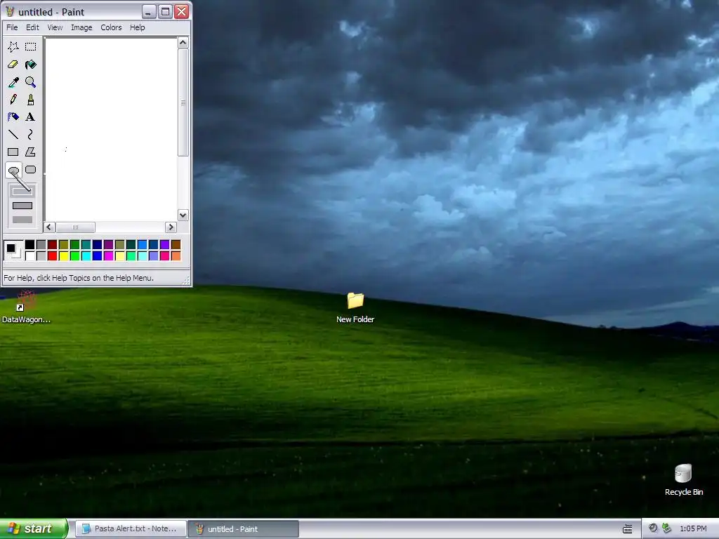The height and width of the screenshot is (539, 719).
Task: Click inside the white Paint canvas
Action: click(x=112, y=130)
